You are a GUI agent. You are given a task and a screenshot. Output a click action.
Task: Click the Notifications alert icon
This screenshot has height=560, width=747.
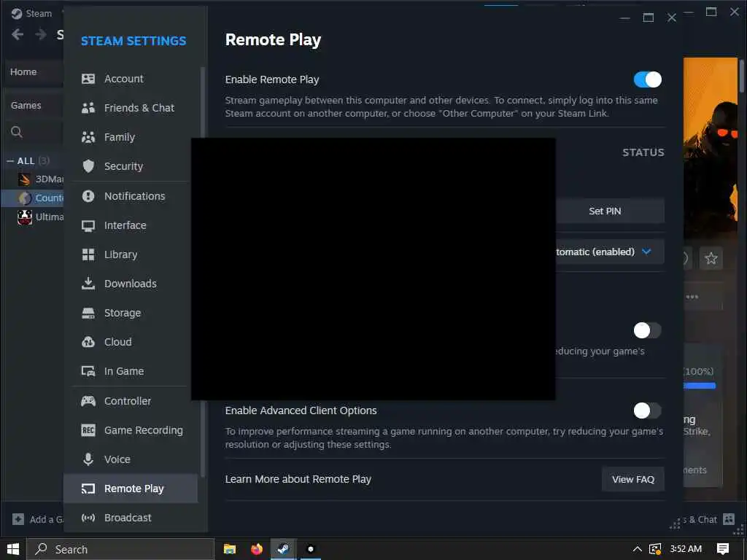(88, 196)
